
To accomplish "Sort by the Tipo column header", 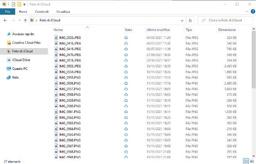I will click(189, 30).
